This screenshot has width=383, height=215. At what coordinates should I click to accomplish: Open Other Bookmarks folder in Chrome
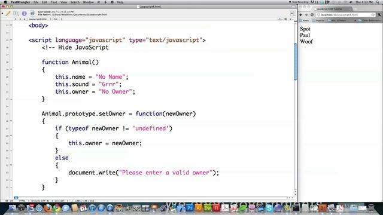[x=370, y=20]
